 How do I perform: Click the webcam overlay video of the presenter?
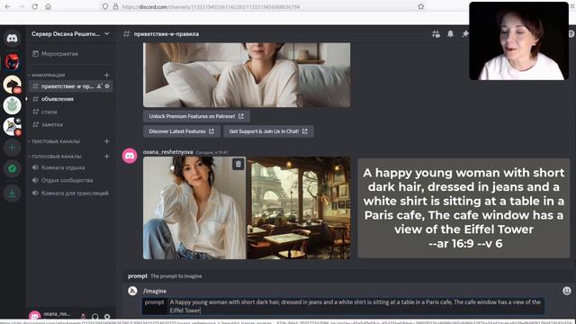pos(518,40)
